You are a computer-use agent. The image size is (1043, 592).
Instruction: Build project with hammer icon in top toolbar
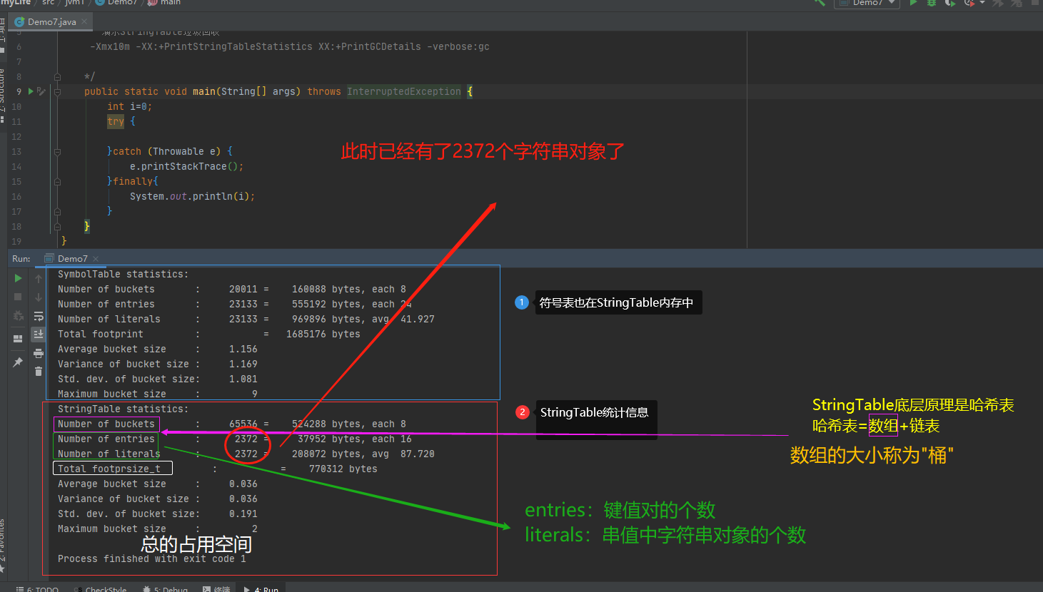(x=820, y=3)
